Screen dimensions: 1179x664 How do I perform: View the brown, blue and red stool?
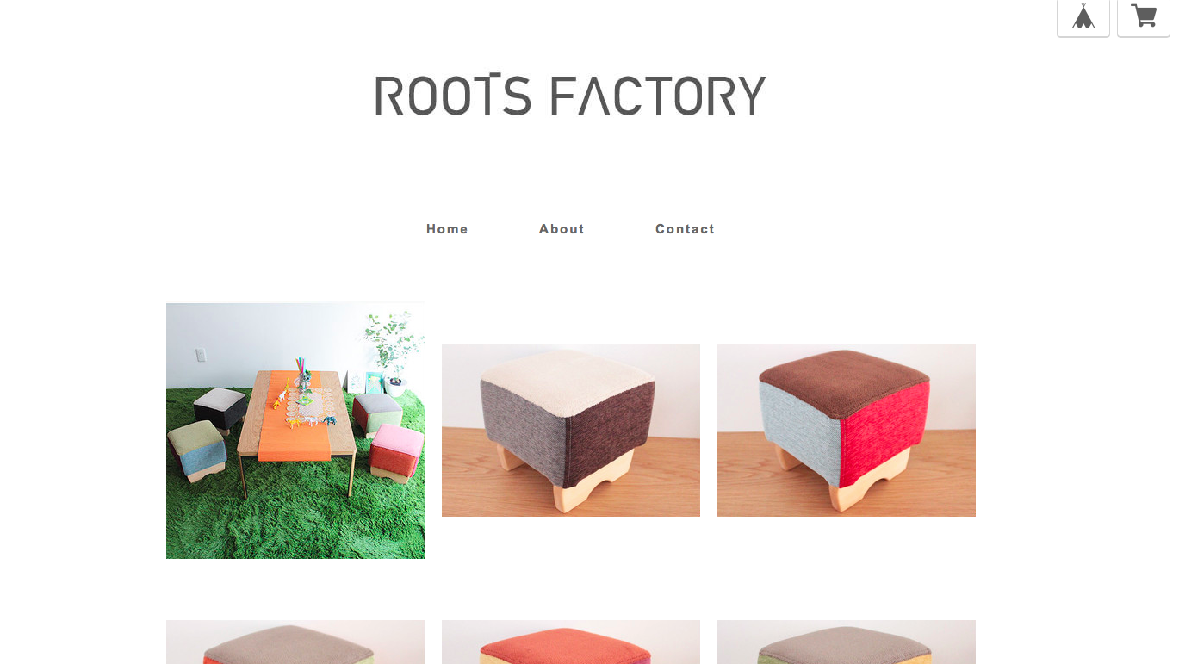click(x=847, y=431)
